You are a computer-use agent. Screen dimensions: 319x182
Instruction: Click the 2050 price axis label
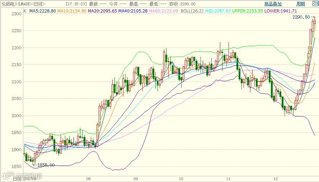(x=16, y=98)
